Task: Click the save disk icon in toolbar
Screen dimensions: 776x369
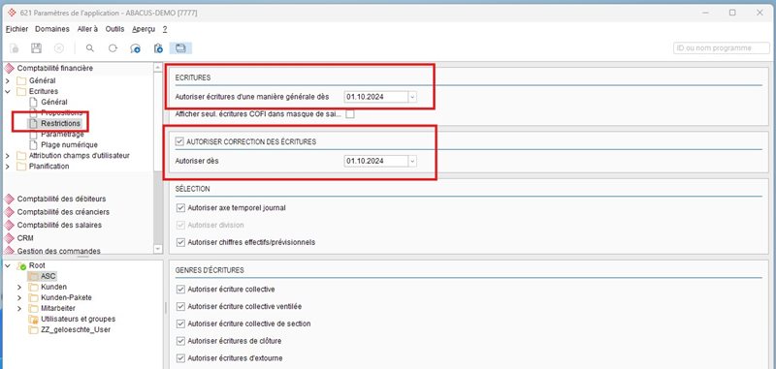Action: [x=36, y=47]
